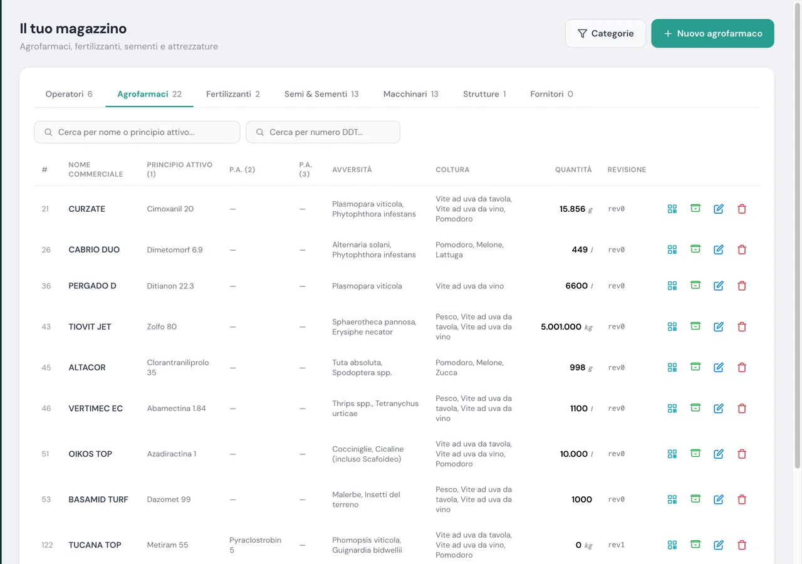This screenshot has height=564, width=802.
Task: Select the Agrofarmaci tab
Action: pos(149,94)
